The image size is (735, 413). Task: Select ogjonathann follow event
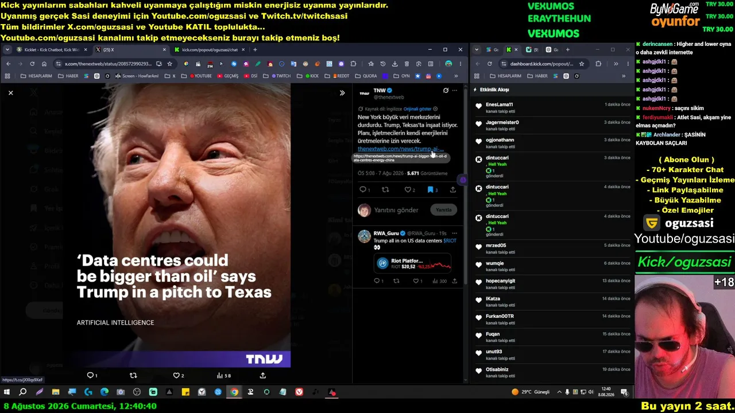[x=552, y=143]
